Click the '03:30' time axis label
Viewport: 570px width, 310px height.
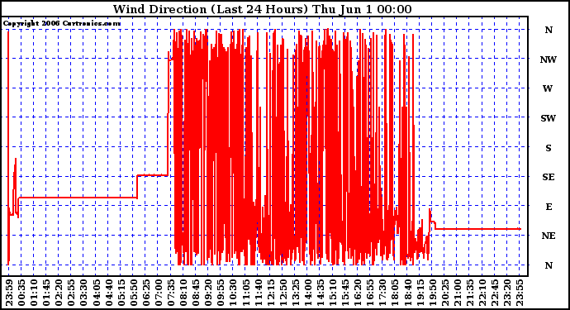click(83, 293)
